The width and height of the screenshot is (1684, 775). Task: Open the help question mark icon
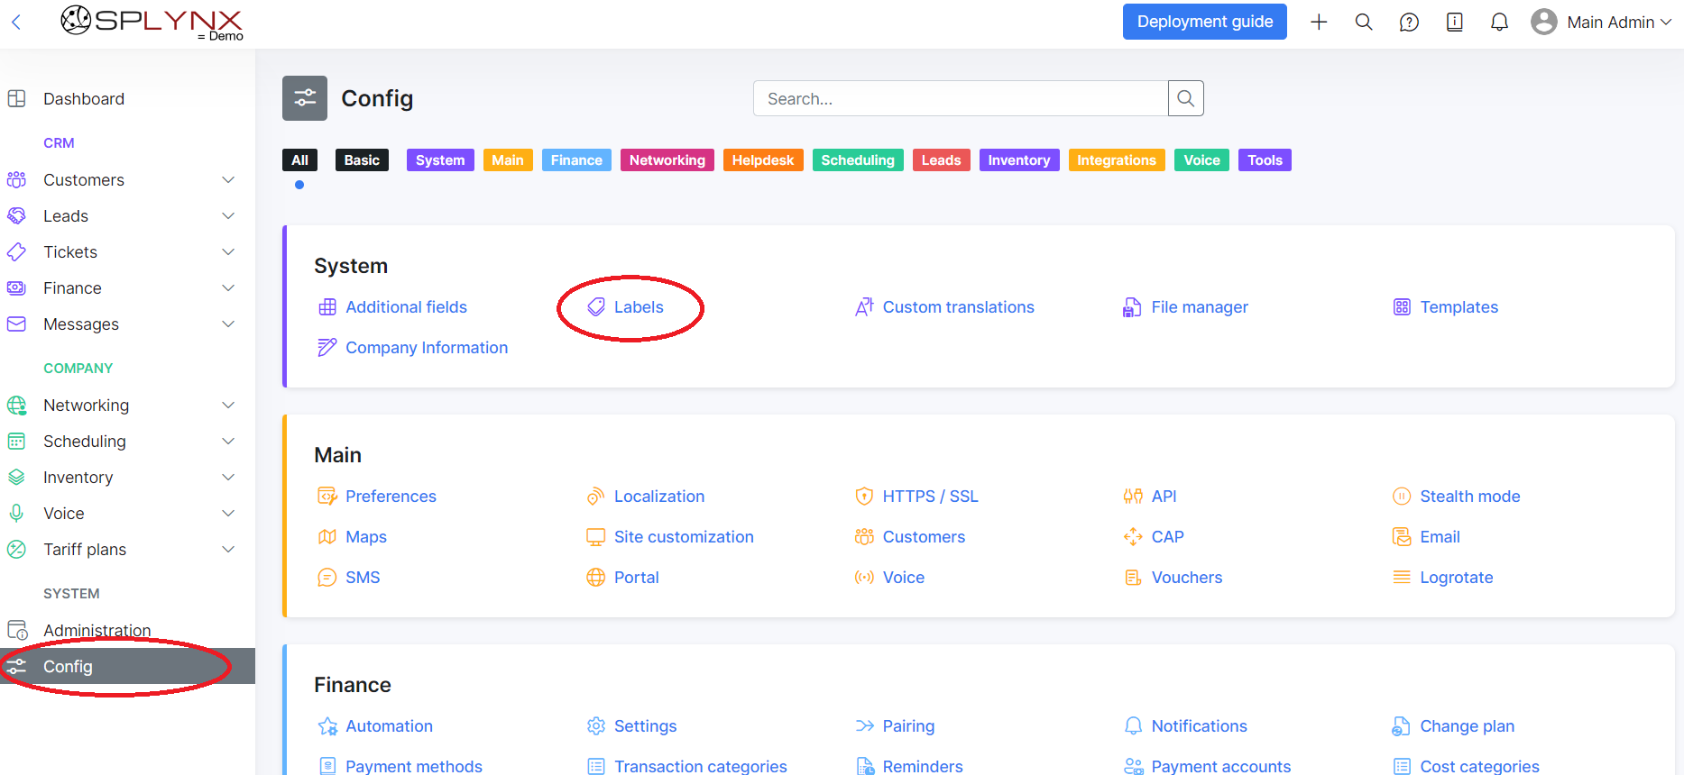[1409, 23]
